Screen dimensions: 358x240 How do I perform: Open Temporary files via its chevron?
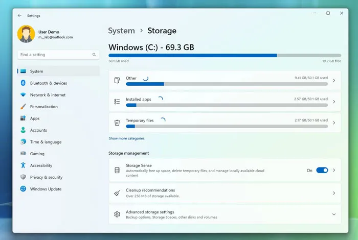(x=334, y=123)
